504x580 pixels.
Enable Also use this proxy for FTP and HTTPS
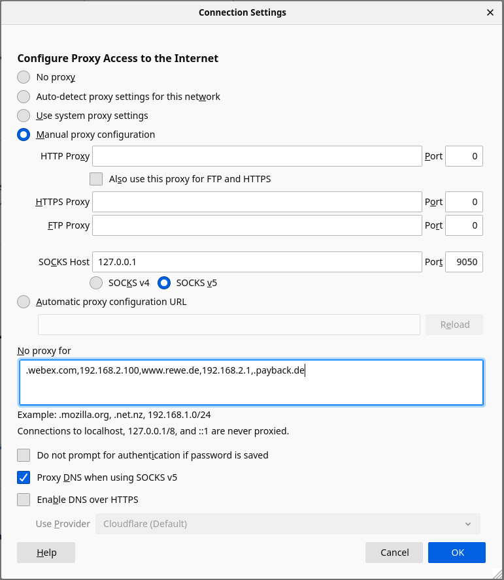tap(96, 179)
